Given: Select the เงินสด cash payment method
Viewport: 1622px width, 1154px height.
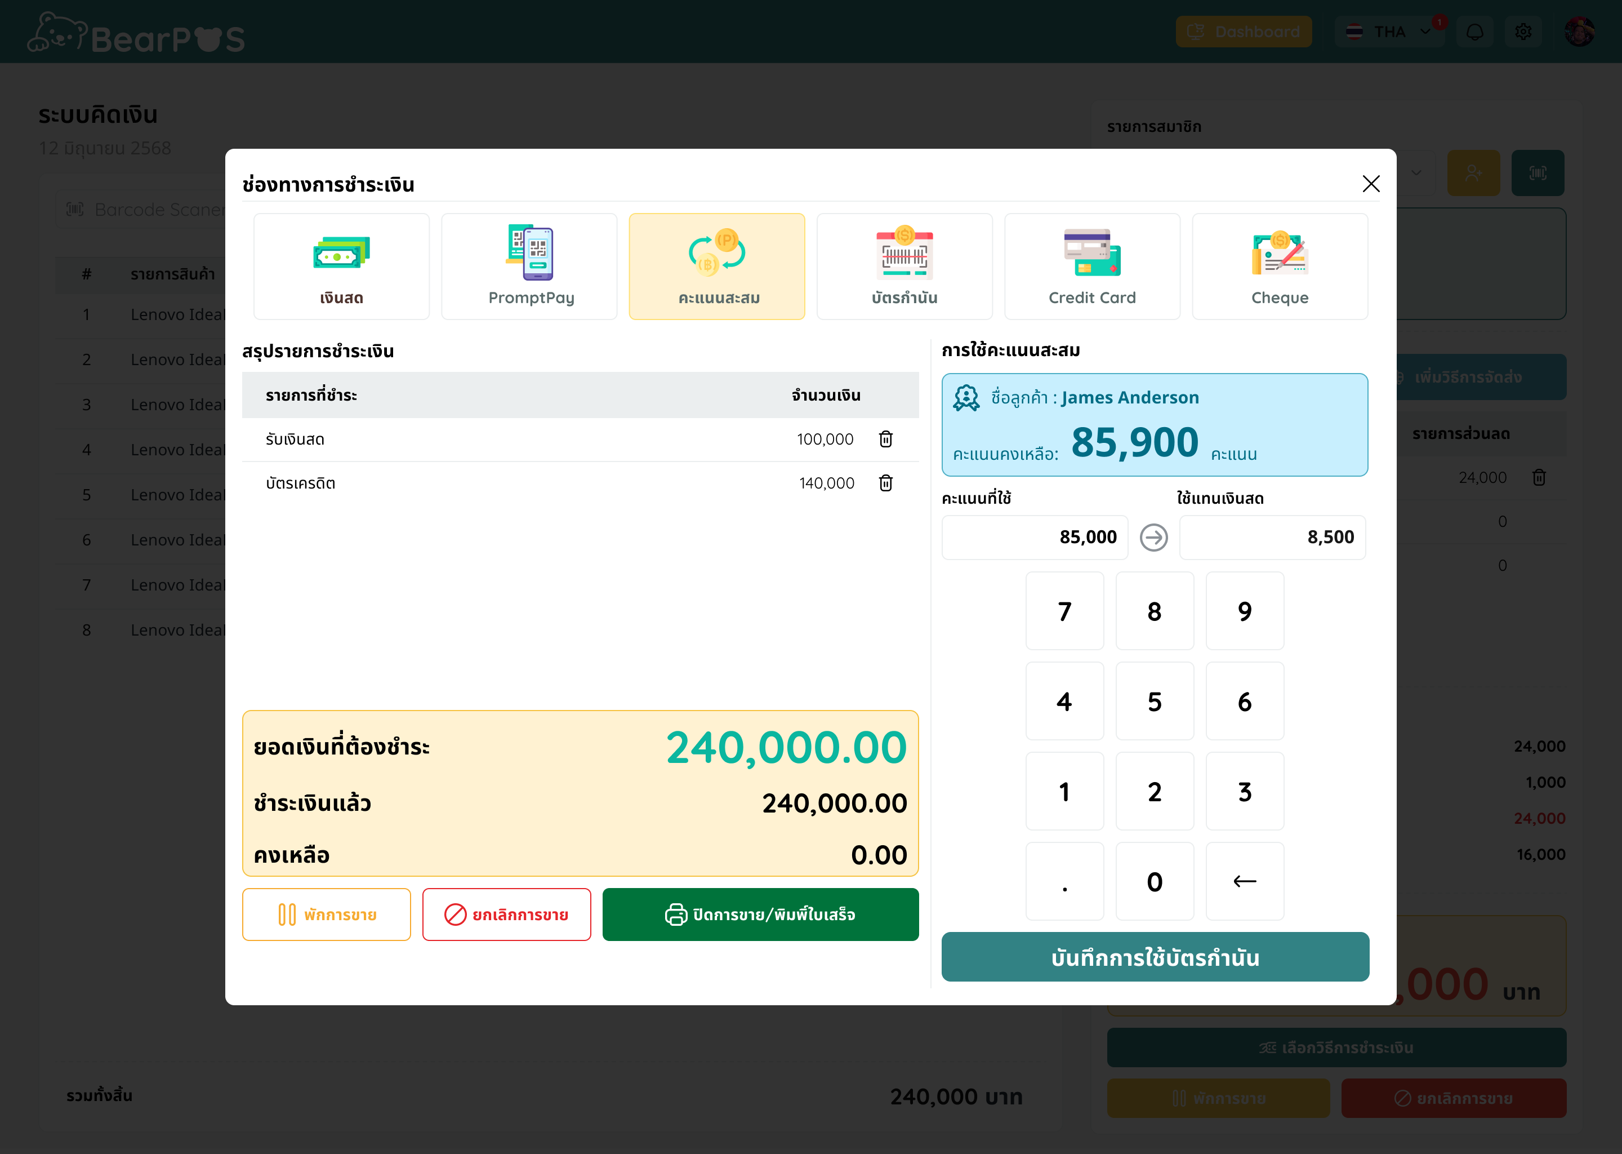Looking at the screenshot, I should tap(342, 267).
